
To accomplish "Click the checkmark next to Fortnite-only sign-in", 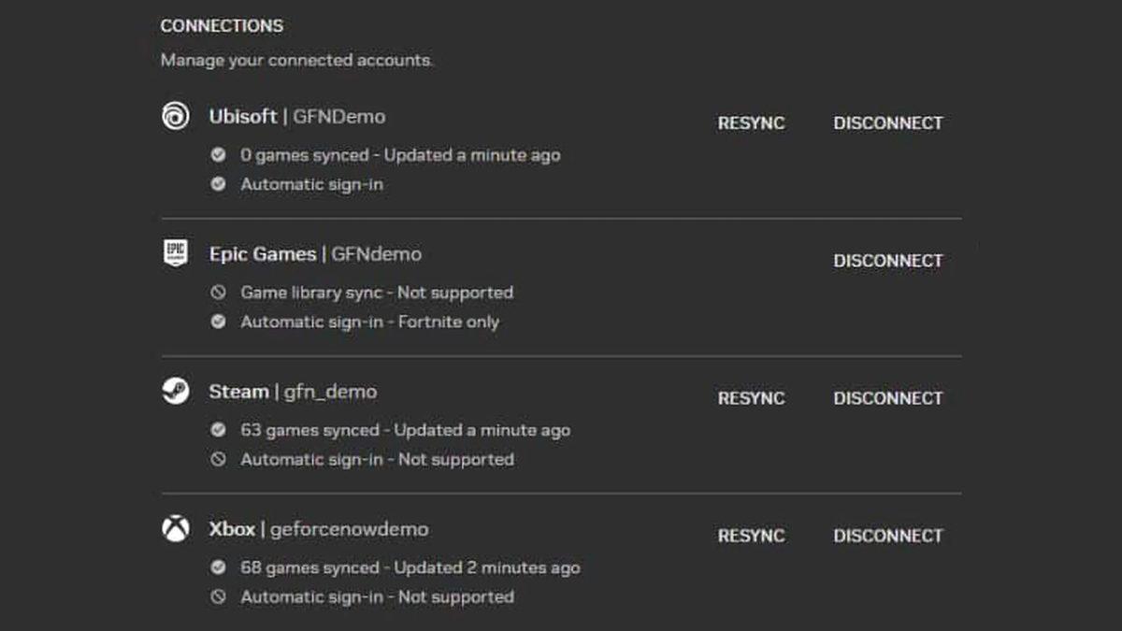I will 219,322.
